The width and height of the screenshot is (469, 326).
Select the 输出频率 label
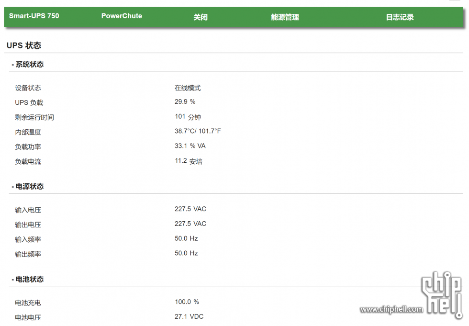[x=28, y=254]
